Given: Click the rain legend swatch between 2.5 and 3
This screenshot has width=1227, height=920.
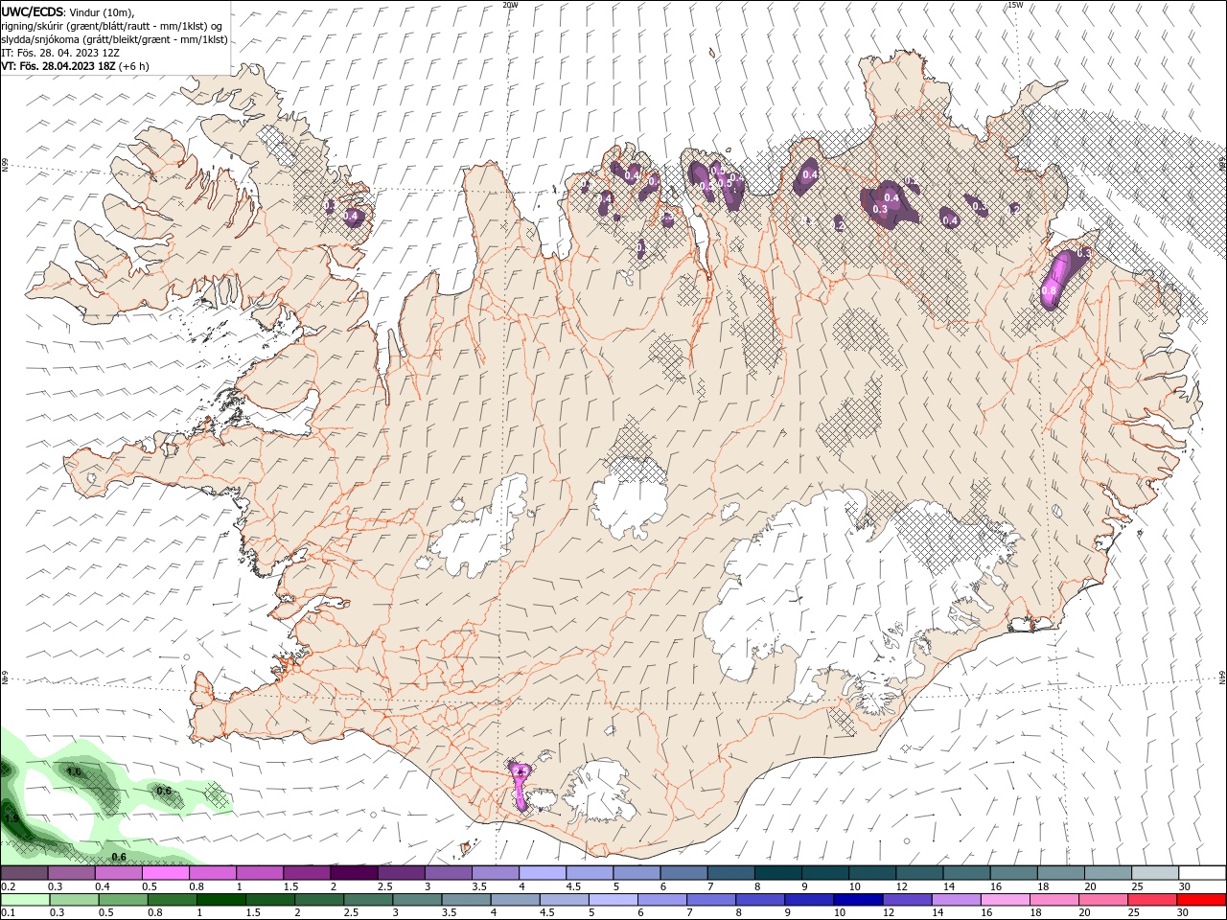Looking at the screenshot, I should (x=369, y=900).
